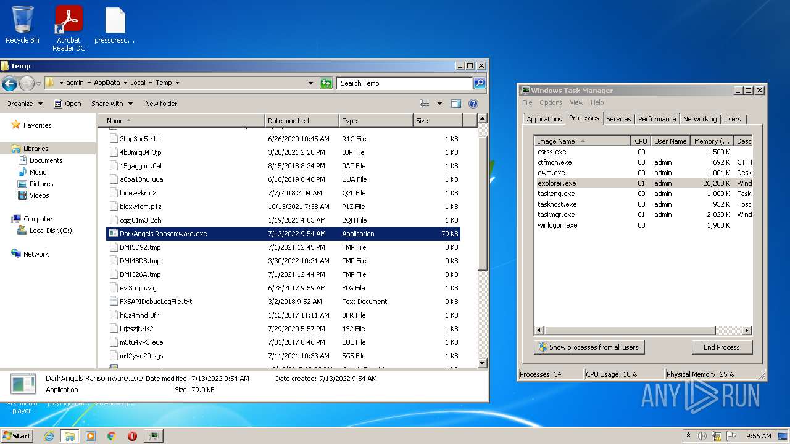Open the address bar history dropdown

(x=310, y=83)
